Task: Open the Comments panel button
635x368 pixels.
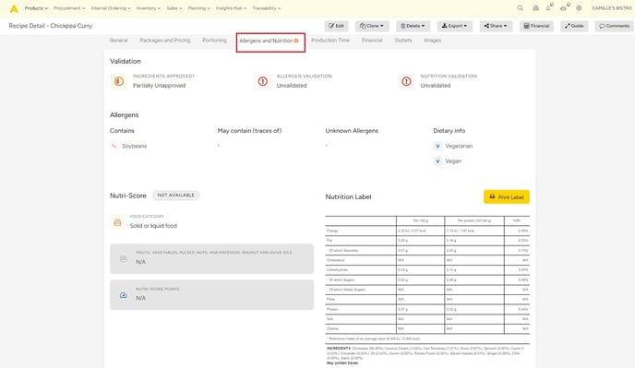Action: [x=614, y=26]
